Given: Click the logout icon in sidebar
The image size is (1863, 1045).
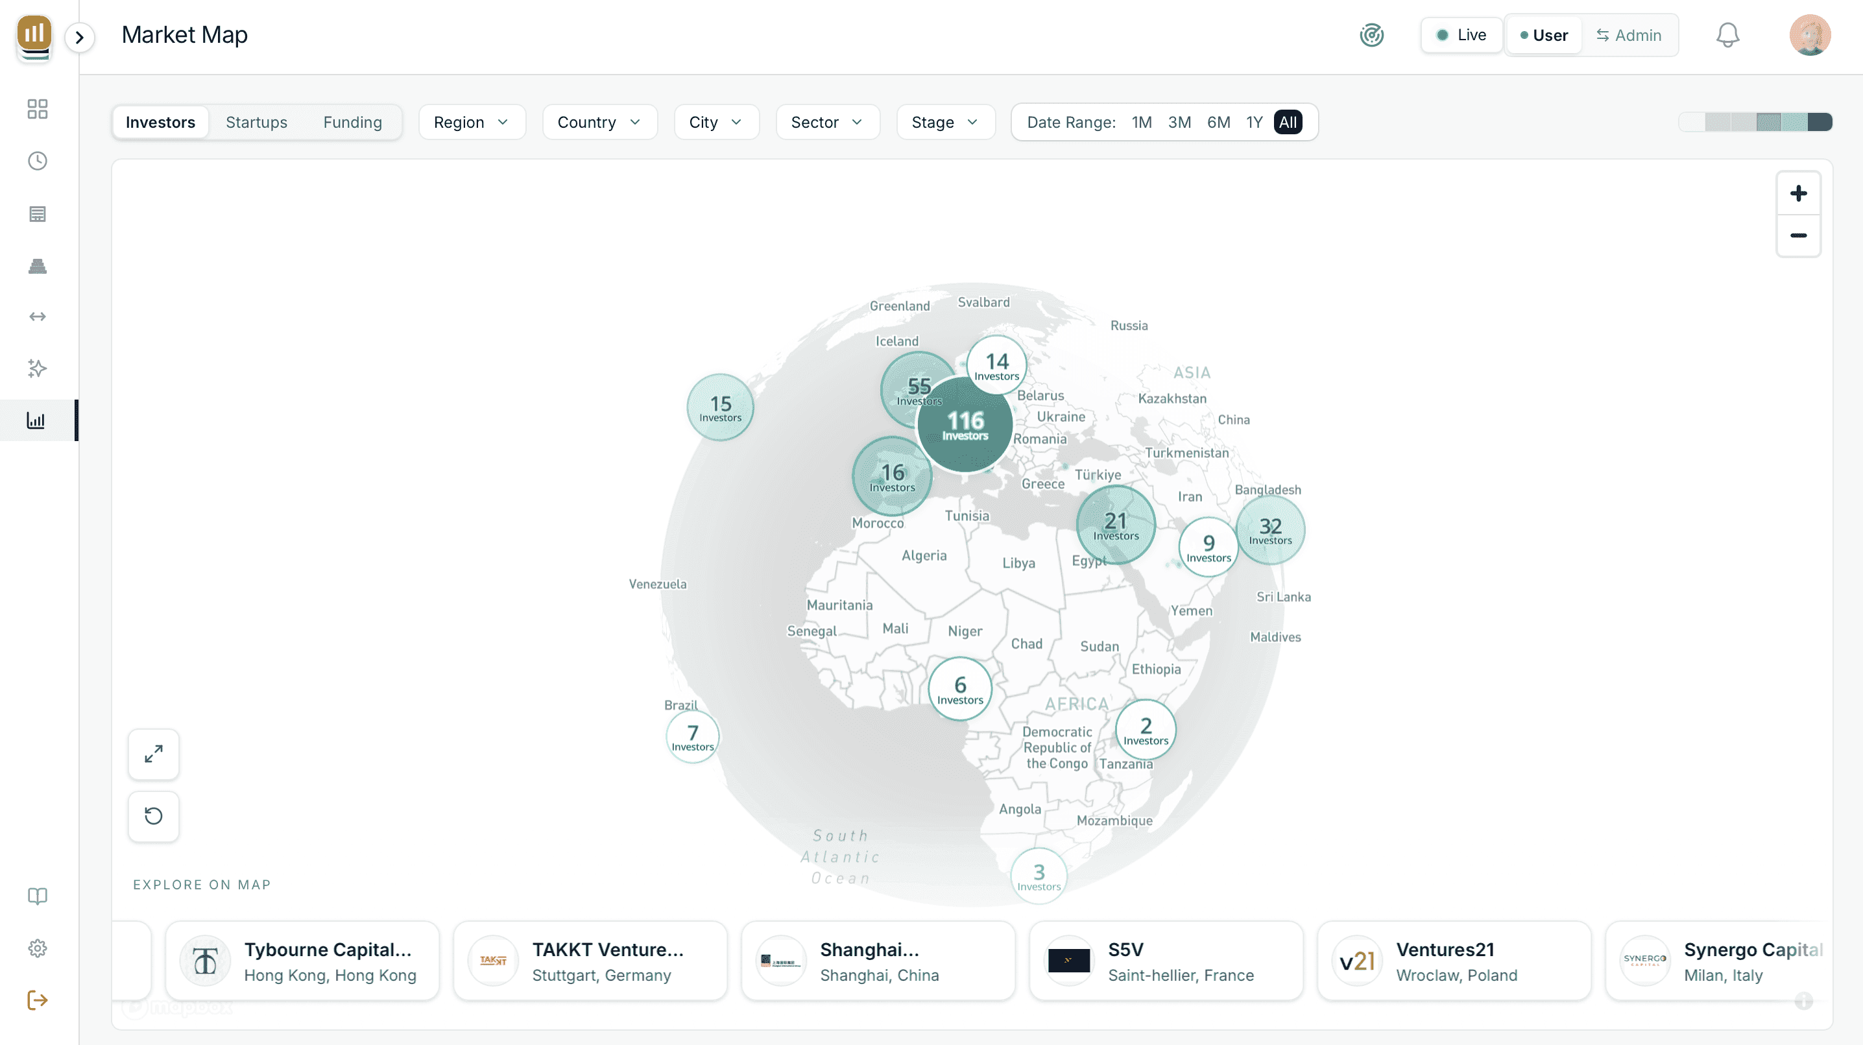Looking at the screenshot, I should pyautogui.click(x=38, y=1000).
